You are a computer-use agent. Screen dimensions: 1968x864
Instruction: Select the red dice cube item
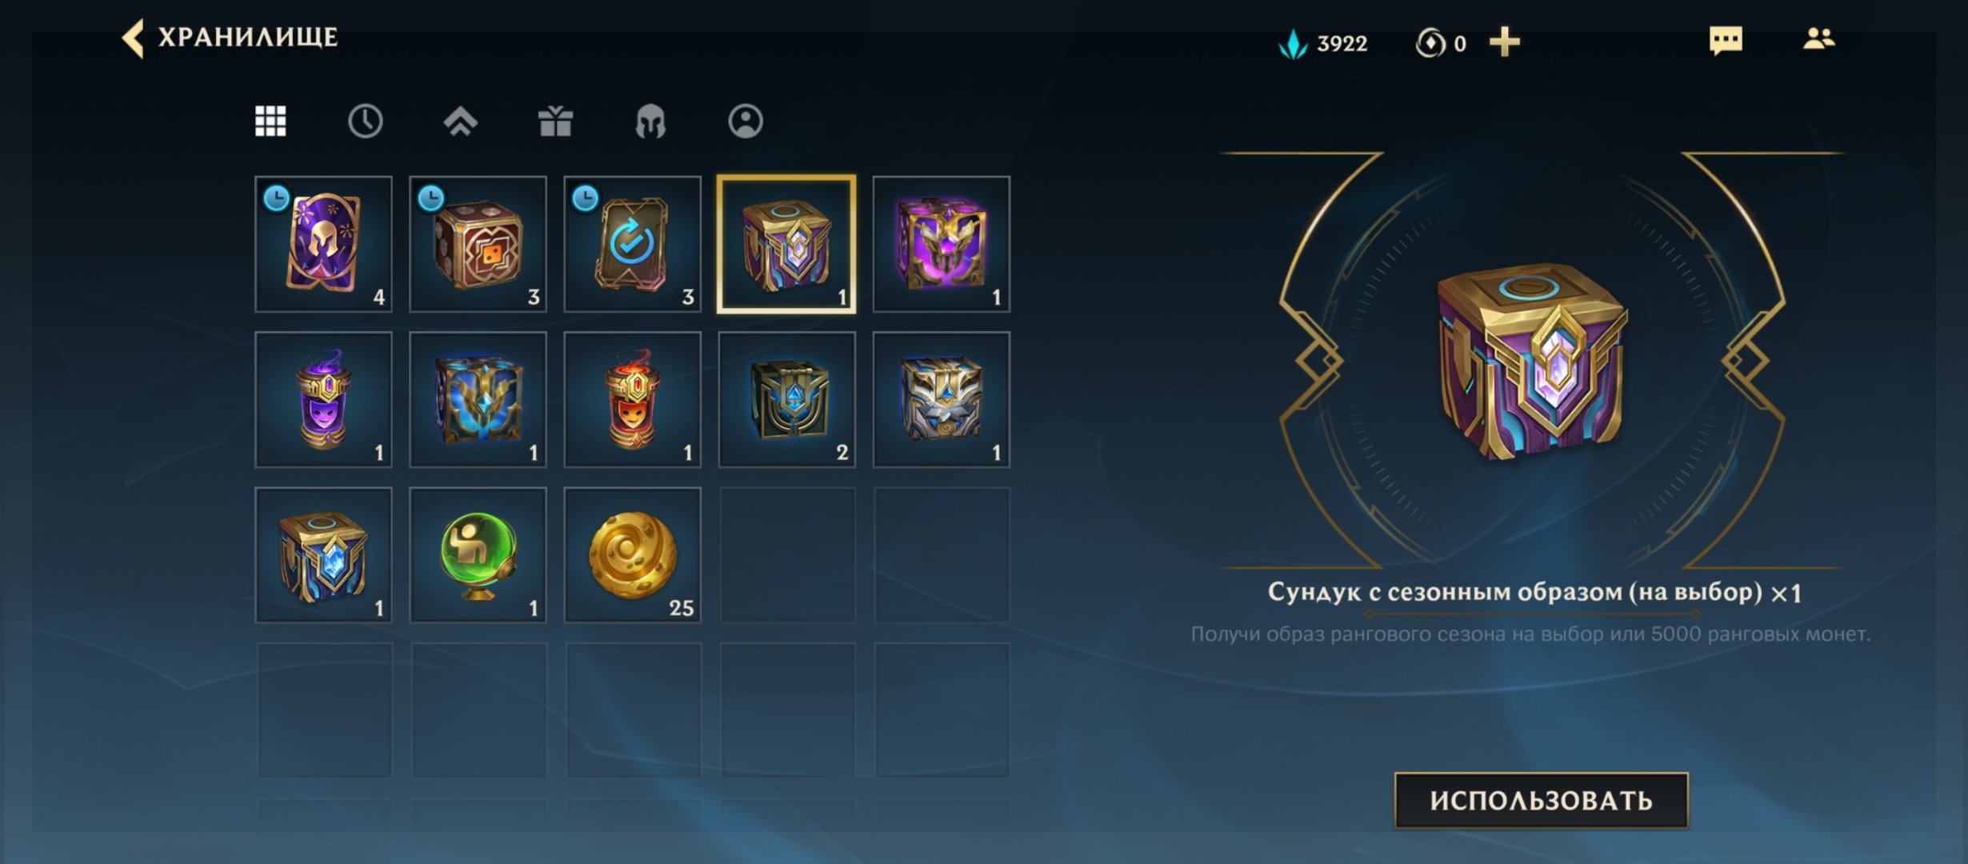pyautogui.click(x=478, y=244)
